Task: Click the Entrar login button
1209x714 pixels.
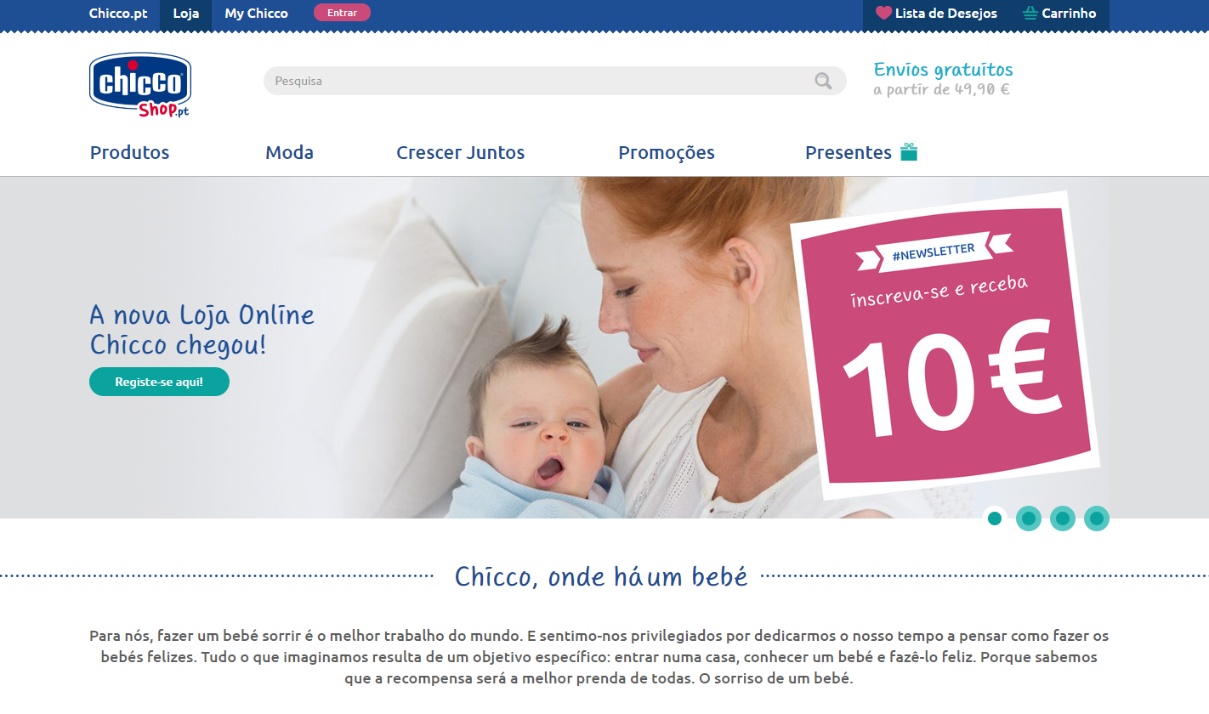Action: click(x=342, y=13)
